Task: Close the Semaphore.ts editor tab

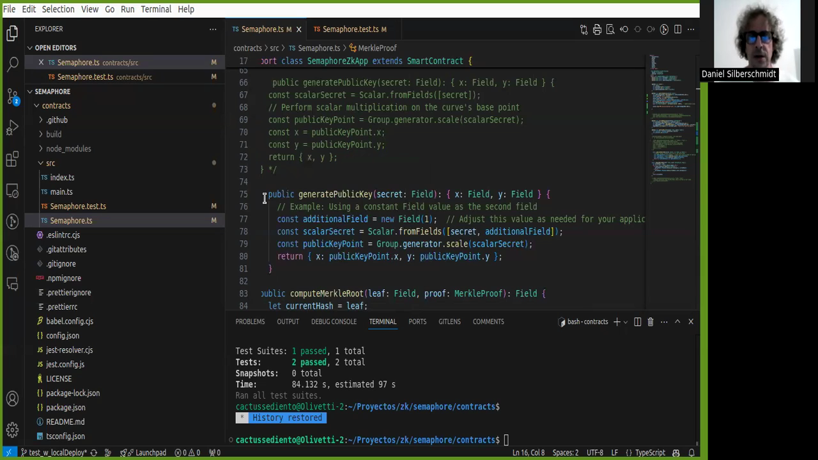Action: (298, 29)
